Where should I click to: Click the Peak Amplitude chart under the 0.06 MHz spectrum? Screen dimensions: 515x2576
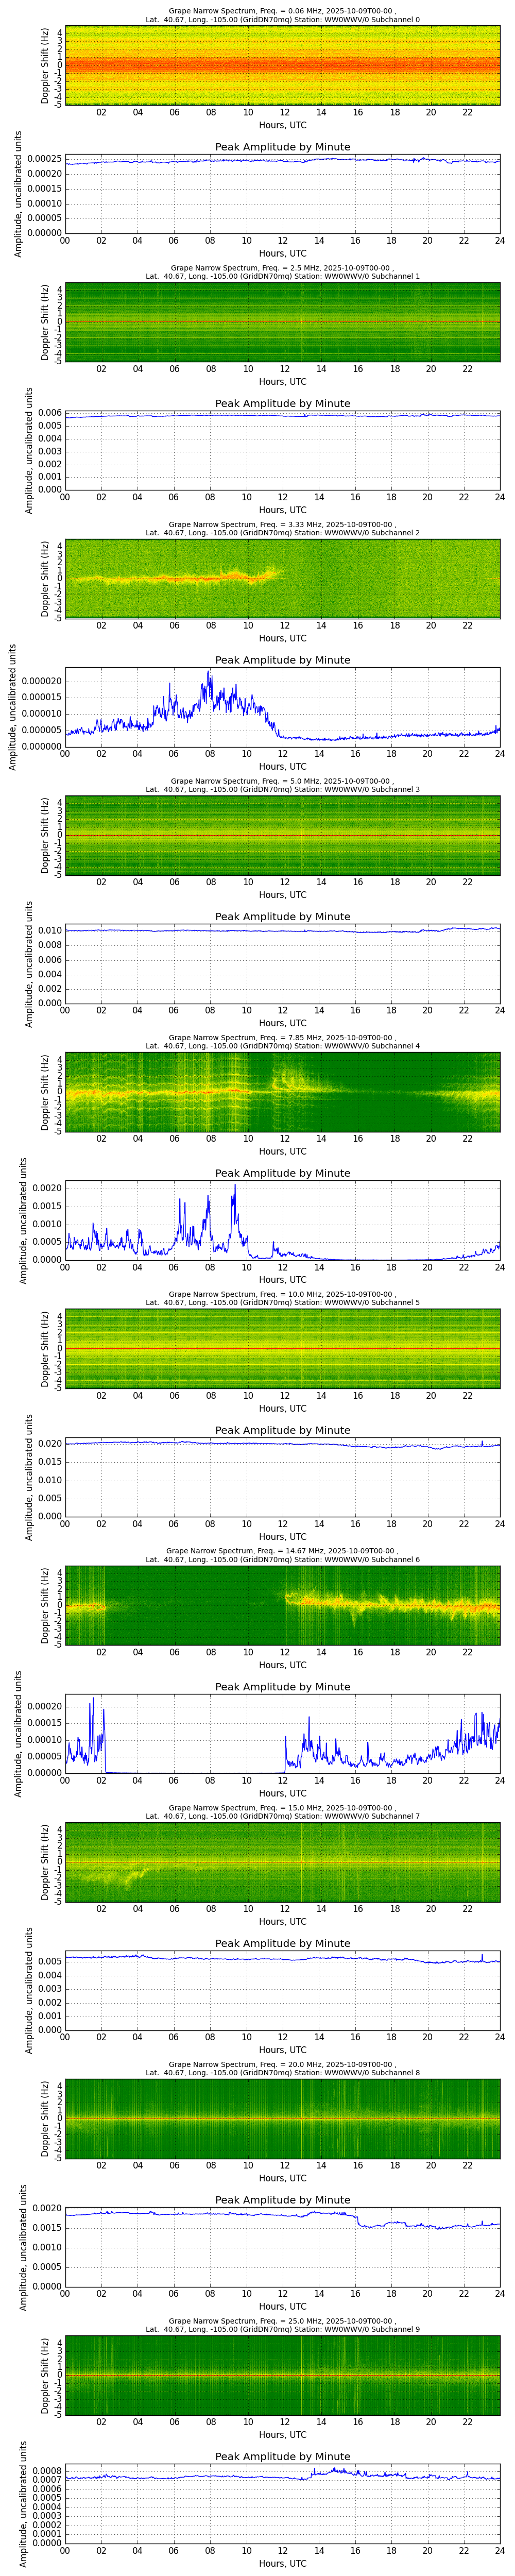[282, 194]
